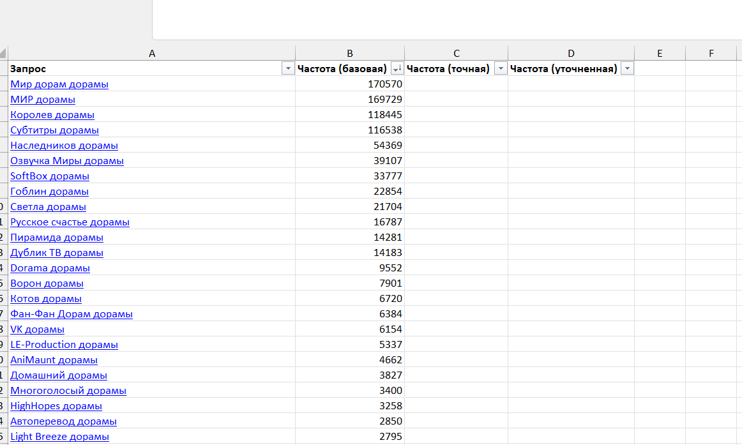Select column D header
The image size is (742, 445).
point(571,54)
